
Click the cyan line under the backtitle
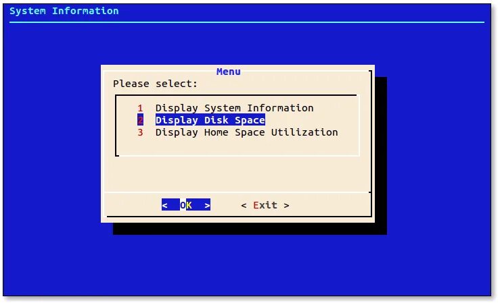click(x=247, y=22)
